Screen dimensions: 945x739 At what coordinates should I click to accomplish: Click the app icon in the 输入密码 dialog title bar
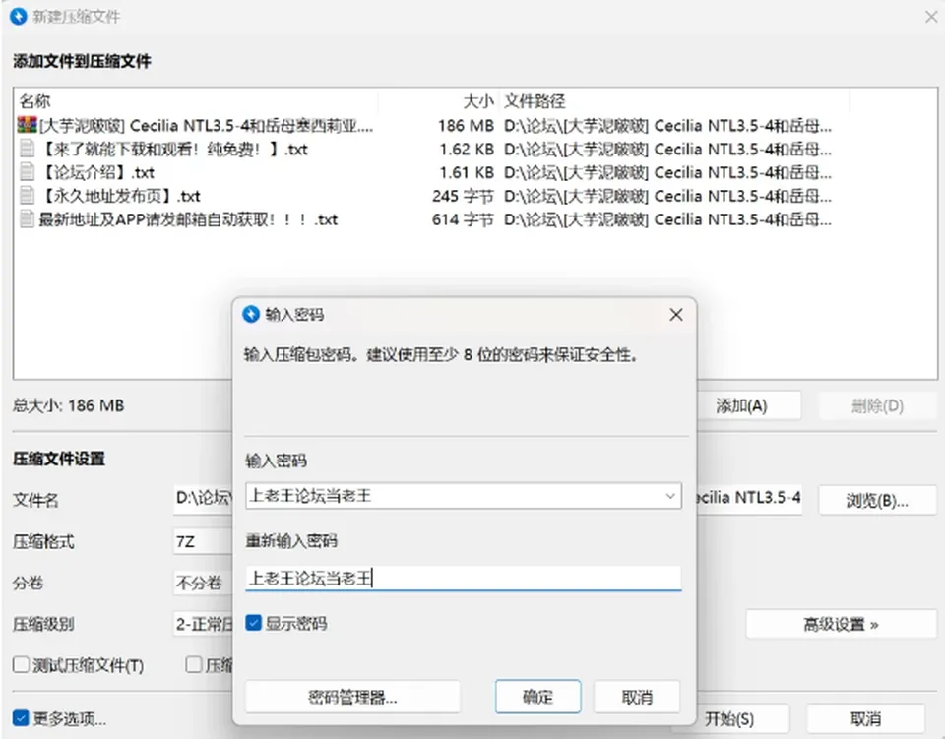point(251,314)
